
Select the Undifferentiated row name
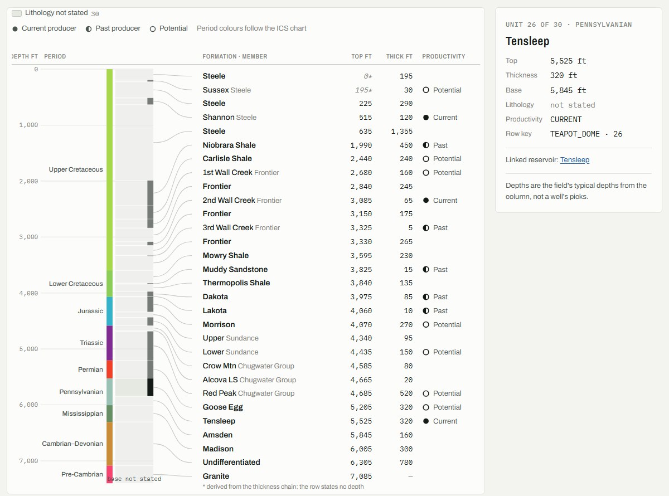point(231,463)
